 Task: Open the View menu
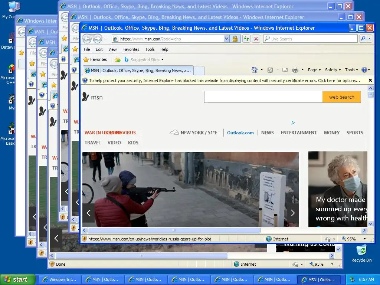pos(112,49)
